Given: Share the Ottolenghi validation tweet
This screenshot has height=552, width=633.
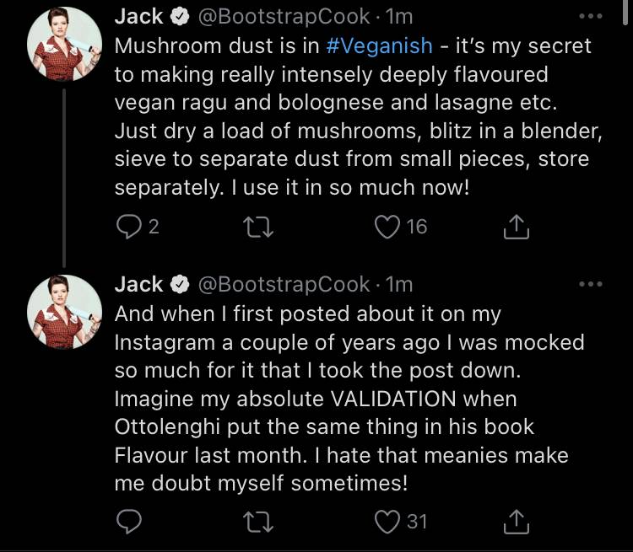Looking at the screenshot, I should pos(516,522).
